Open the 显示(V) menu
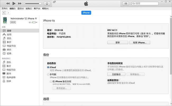 (x=21, y=8)
